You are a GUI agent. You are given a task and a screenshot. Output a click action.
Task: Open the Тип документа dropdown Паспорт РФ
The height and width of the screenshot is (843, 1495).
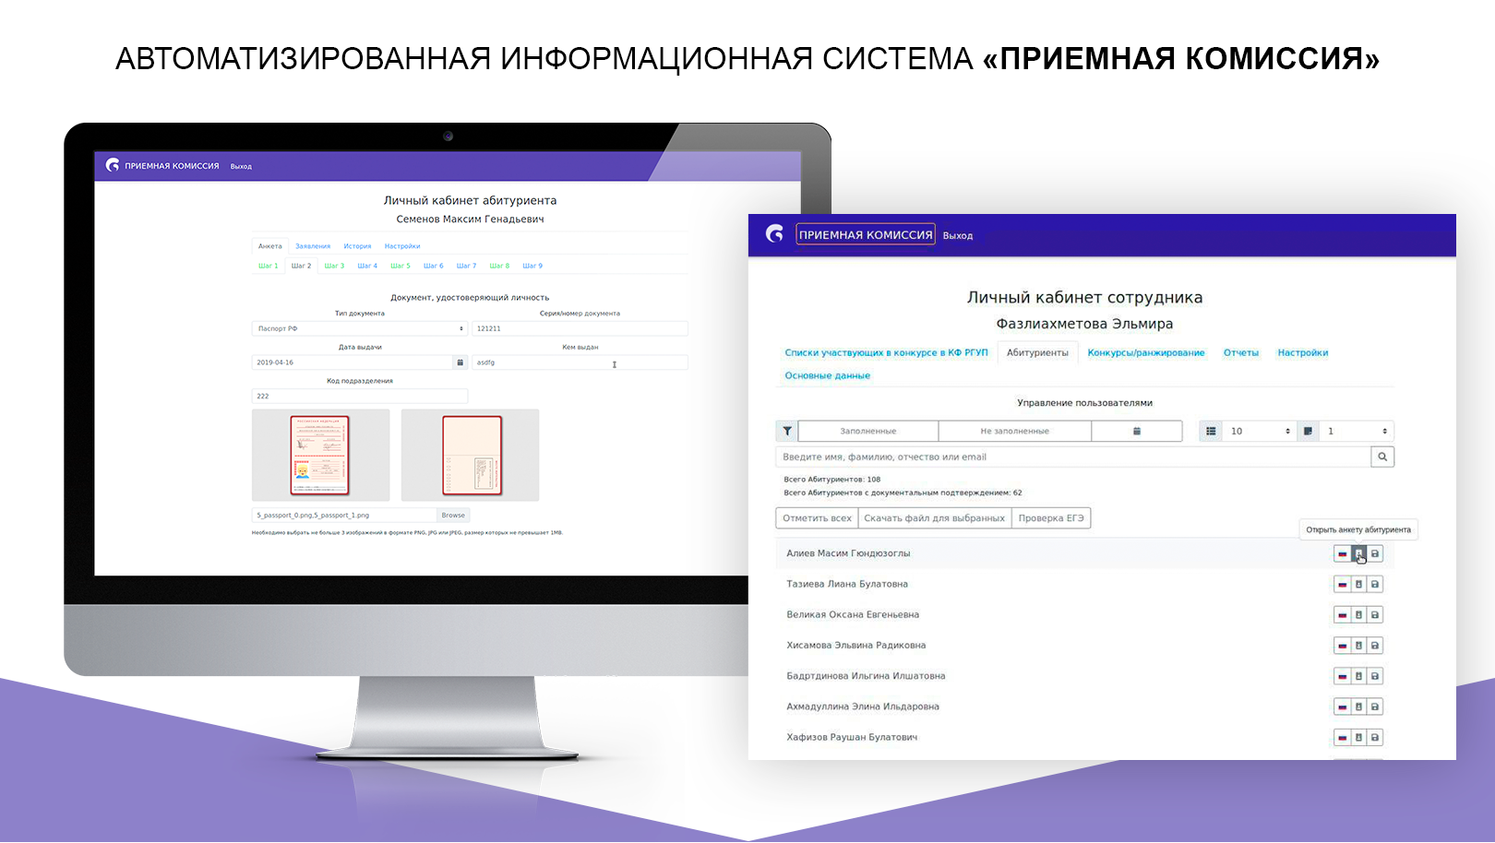(360, 328)
